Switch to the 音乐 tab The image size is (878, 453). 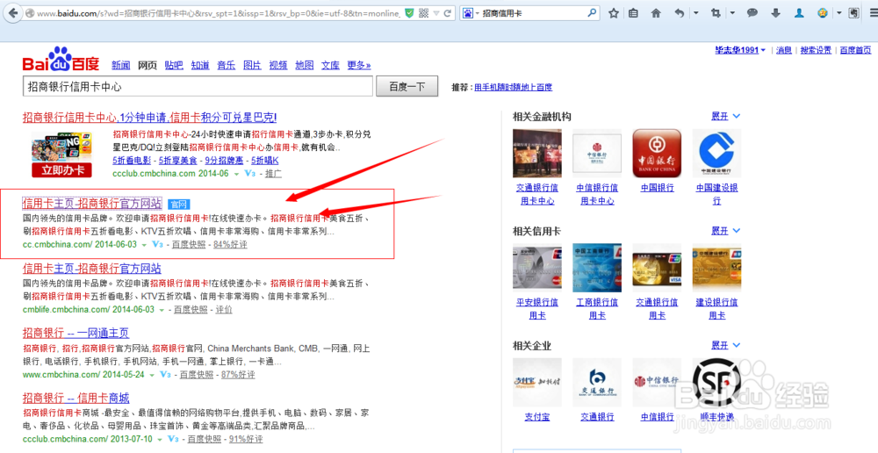click(227, 65)
